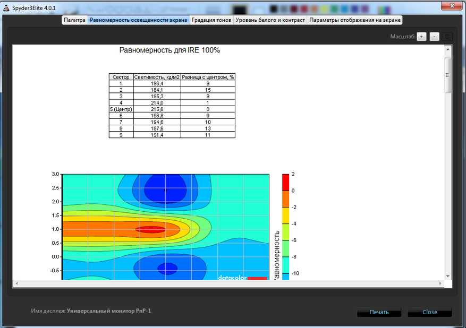
Task: Click the difference value 11 for sector 9
Action: pyautogui.click(x=208, y=135)
